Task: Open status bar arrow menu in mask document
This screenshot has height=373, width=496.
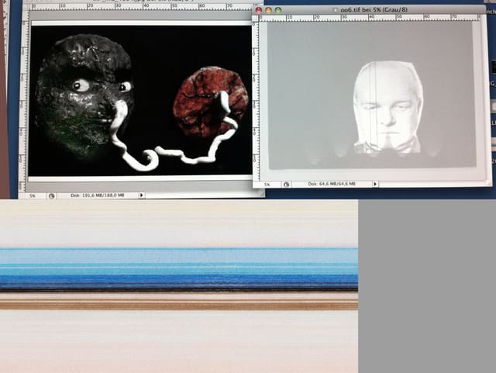Action: [x=142, y=195]
